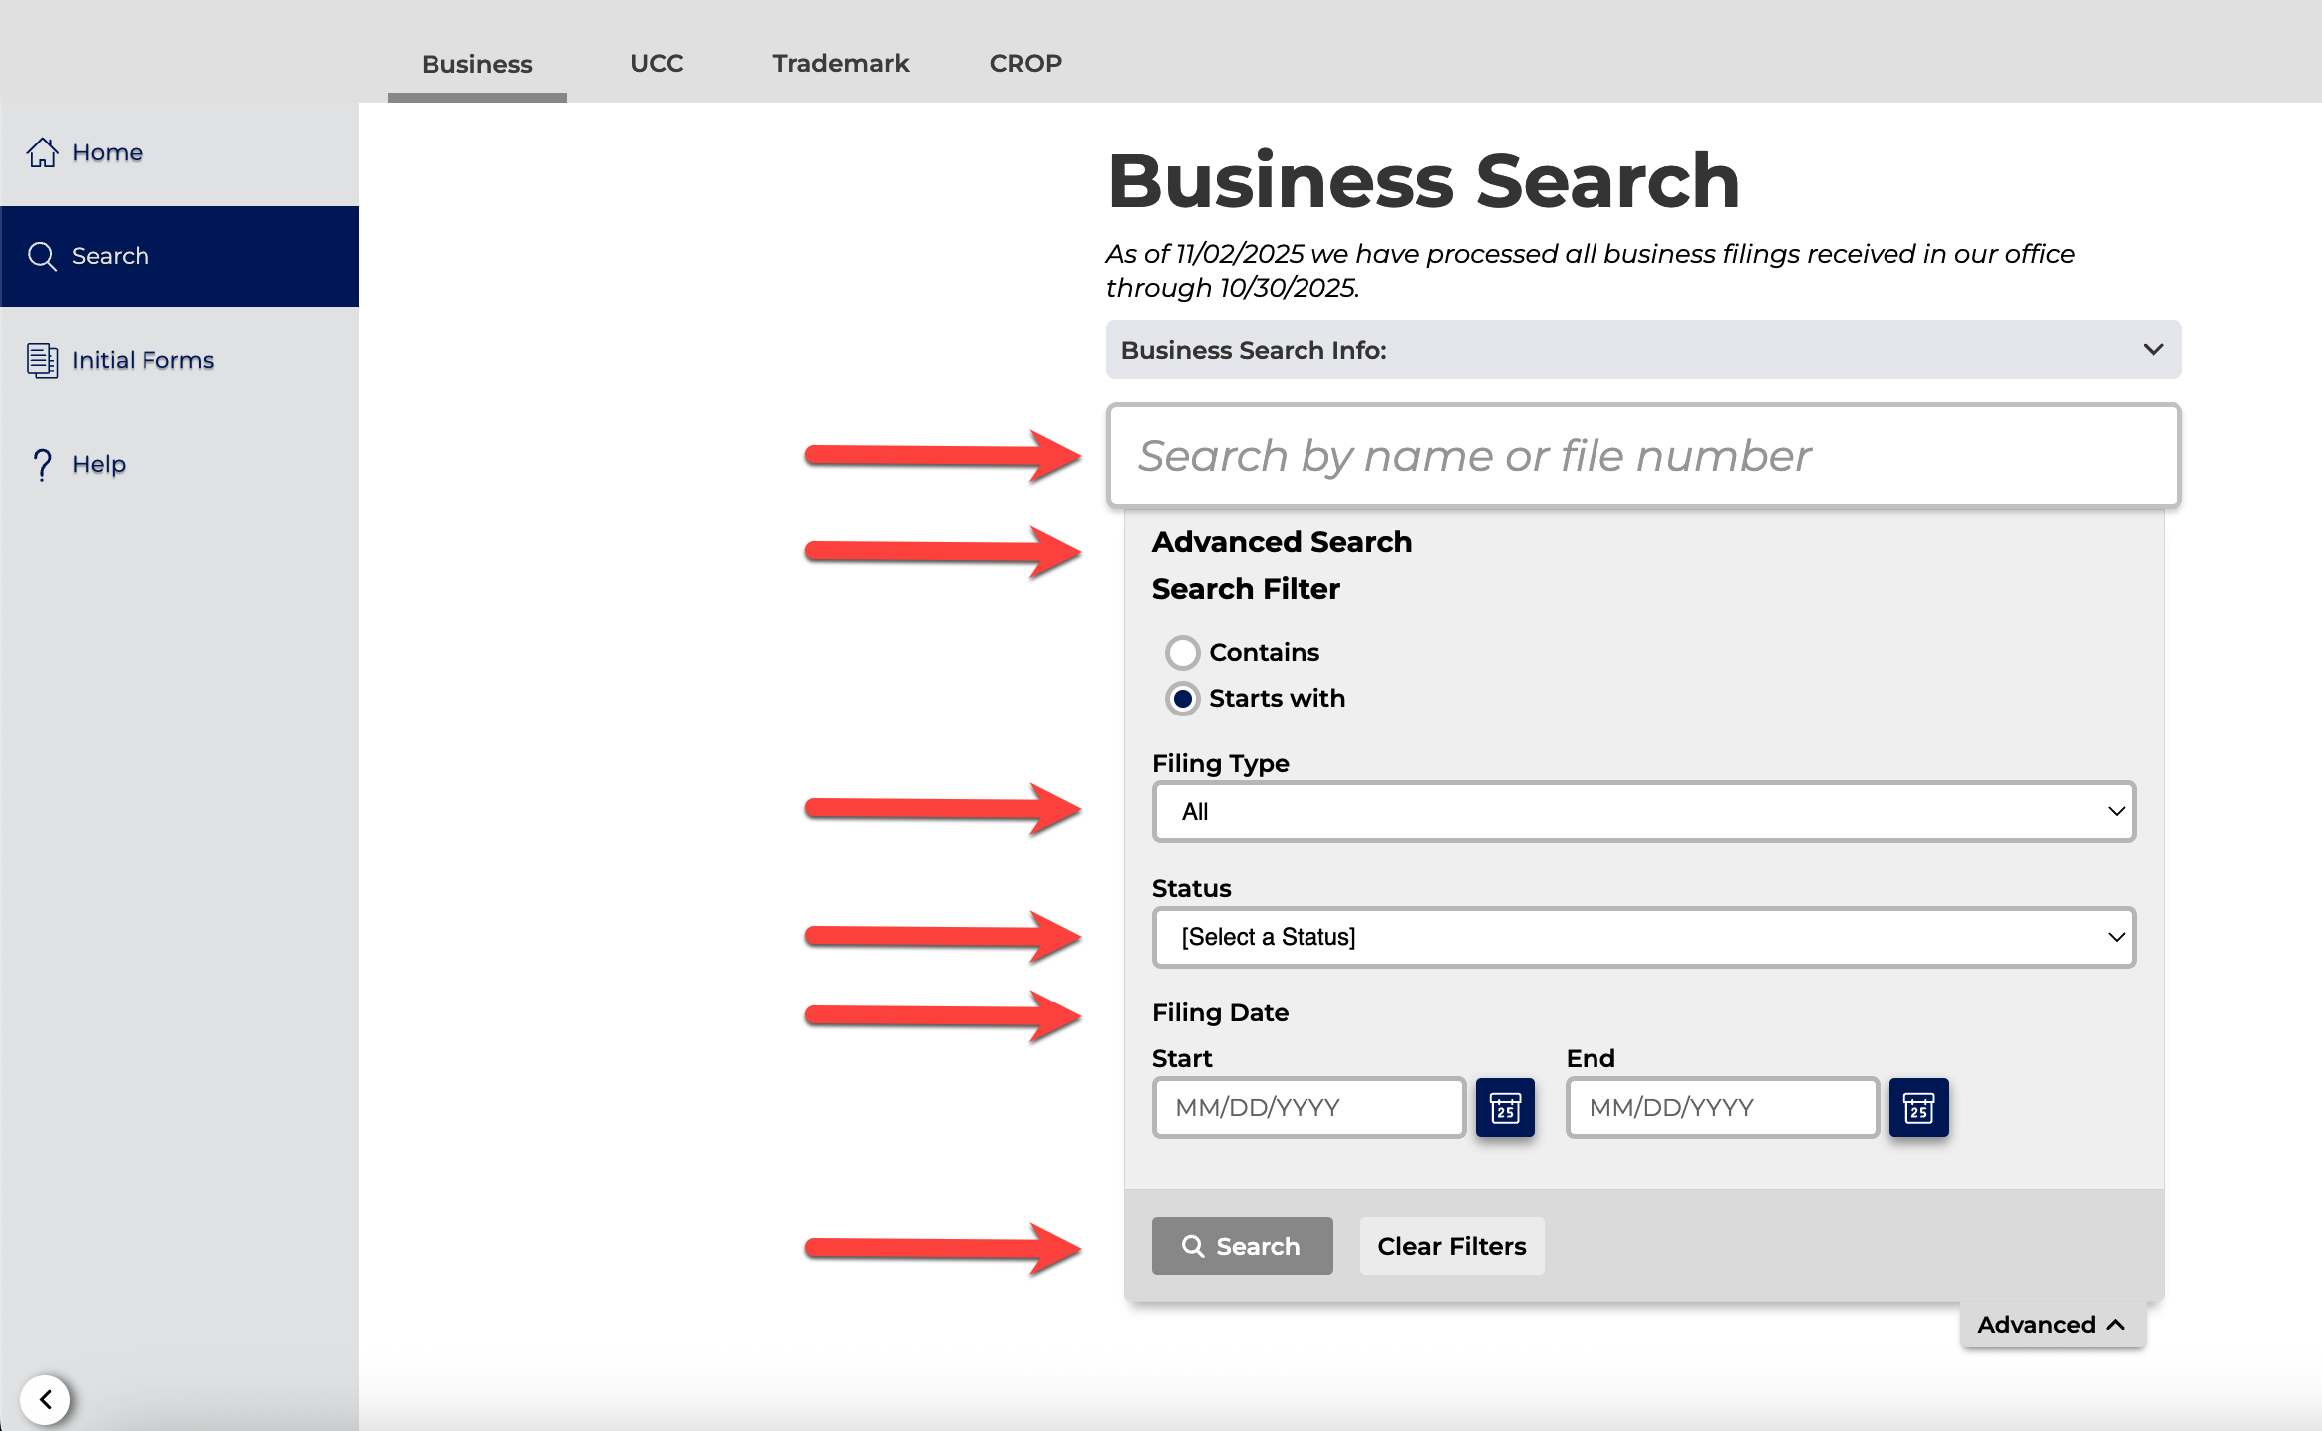Click the Clear Filters button

1451,1246
